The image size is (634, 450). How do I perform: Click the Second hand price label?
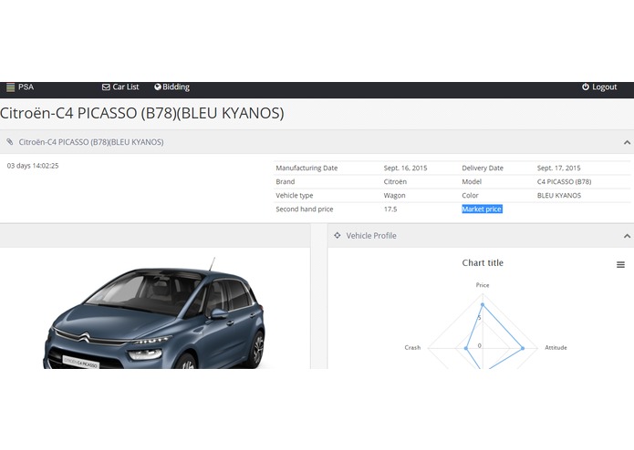point(305,209)
